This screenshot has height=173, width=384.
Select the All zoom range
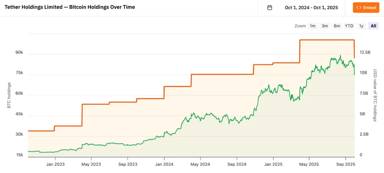373,26
